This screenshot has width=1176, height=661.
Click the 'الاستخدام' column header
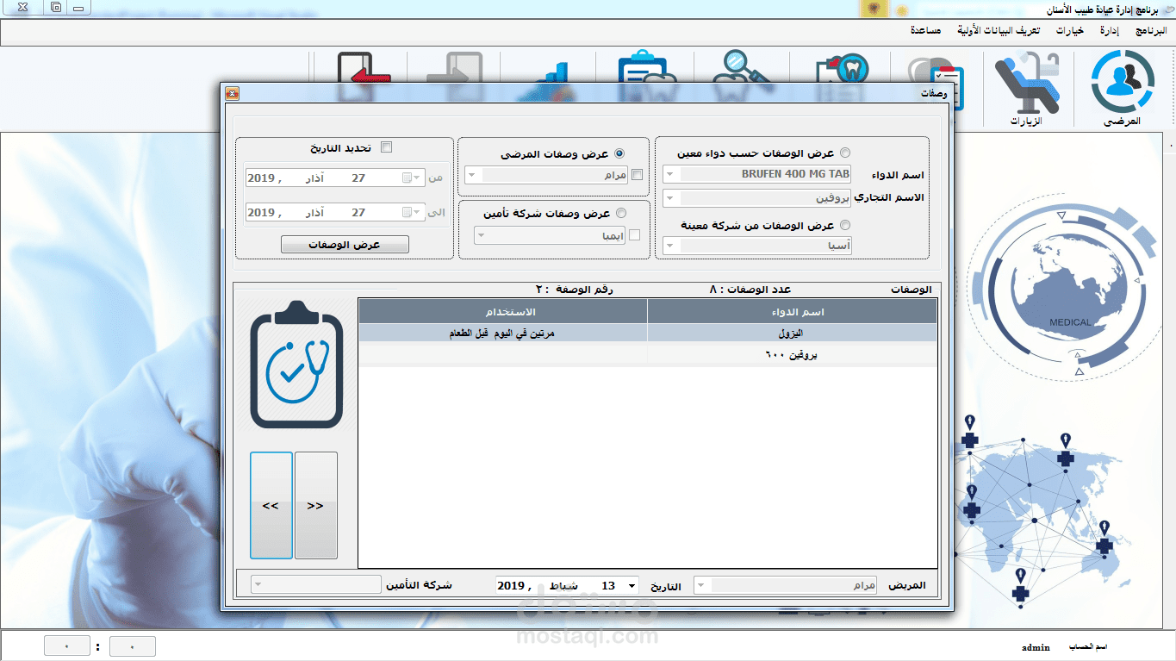coord(503,311)
